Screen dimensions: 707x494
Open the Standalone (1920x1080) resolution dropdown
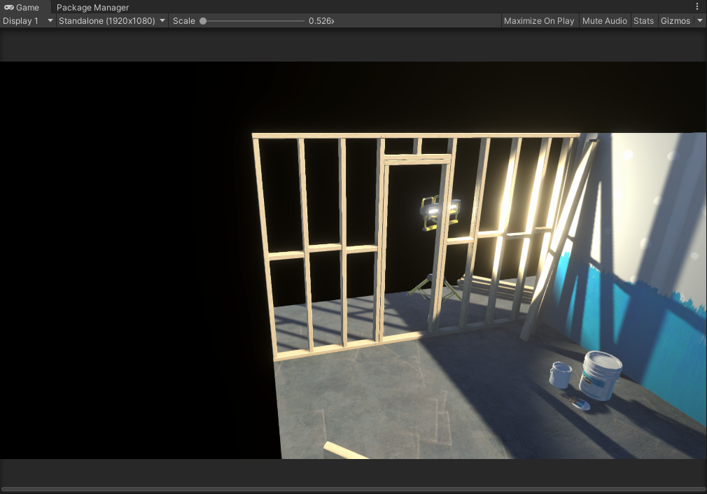click(112, 21)
